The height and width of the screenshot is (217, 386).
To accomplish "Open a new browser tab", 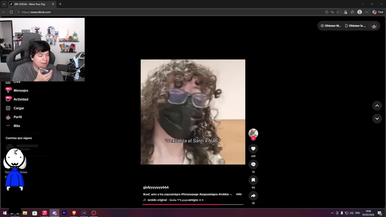I will pyautogui.click(x=60, y=4).
